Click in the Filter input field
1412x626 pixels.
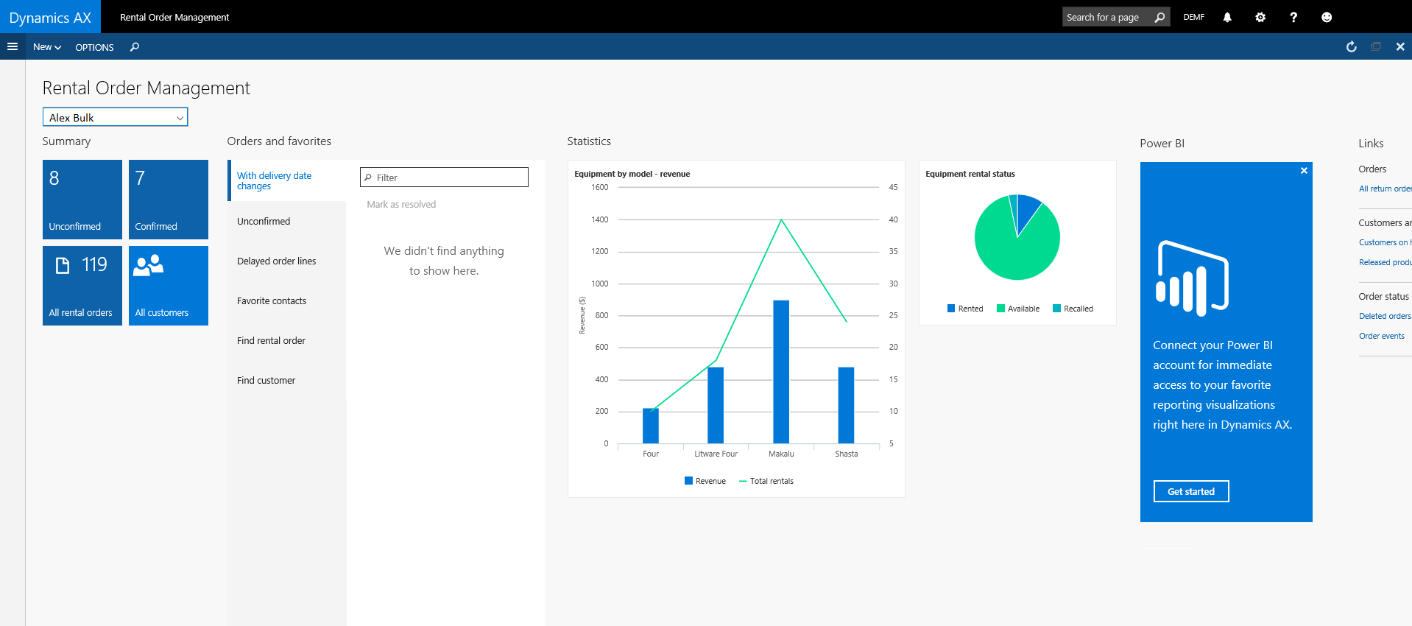pos(444,177)
